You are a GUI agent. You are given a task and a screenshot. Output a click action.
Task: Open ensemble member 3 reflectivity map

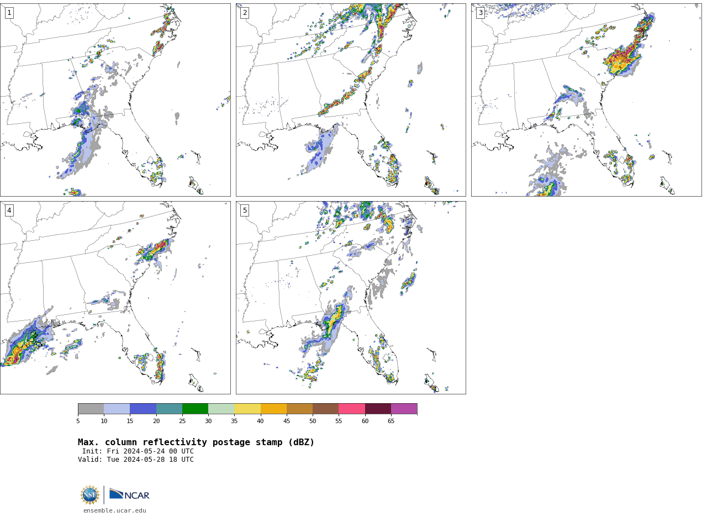pyautogui.click(x=586, y=100)
